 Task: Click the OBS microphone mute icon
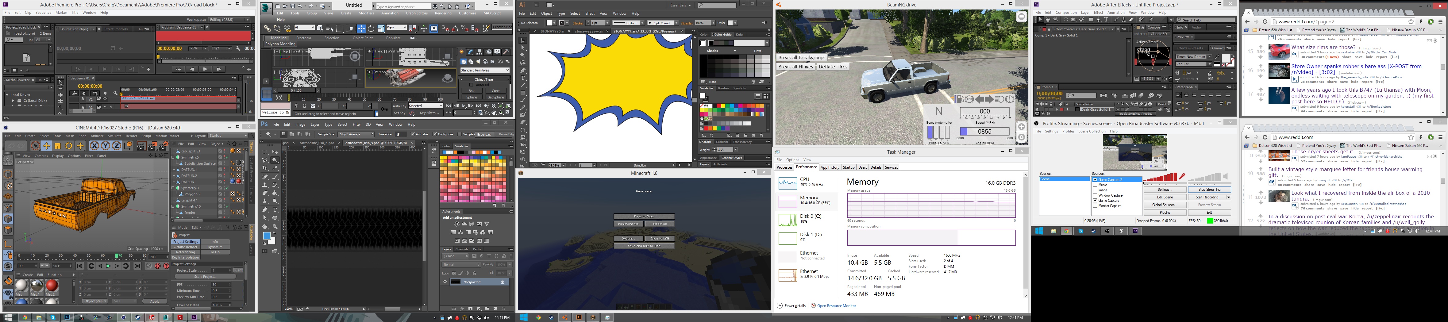pyautogui.click(x=1182, y=176)
